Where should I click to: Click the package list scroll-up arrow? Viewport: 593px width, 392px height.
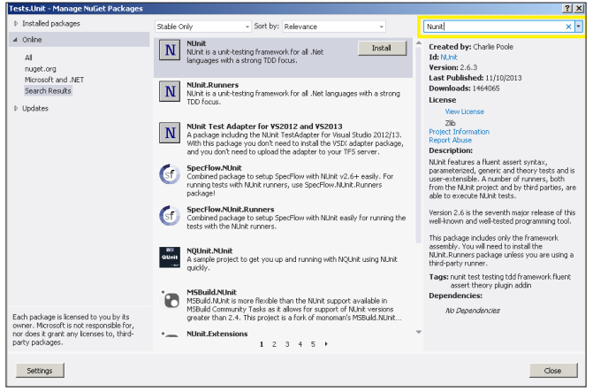pyautogui.click(x=419, y=43)
